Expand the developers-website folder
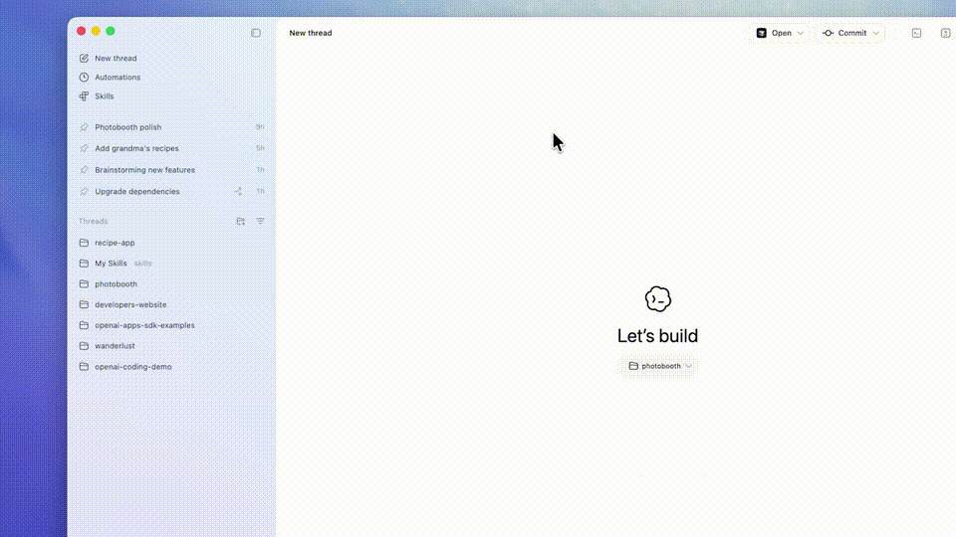 click(130, 304)
